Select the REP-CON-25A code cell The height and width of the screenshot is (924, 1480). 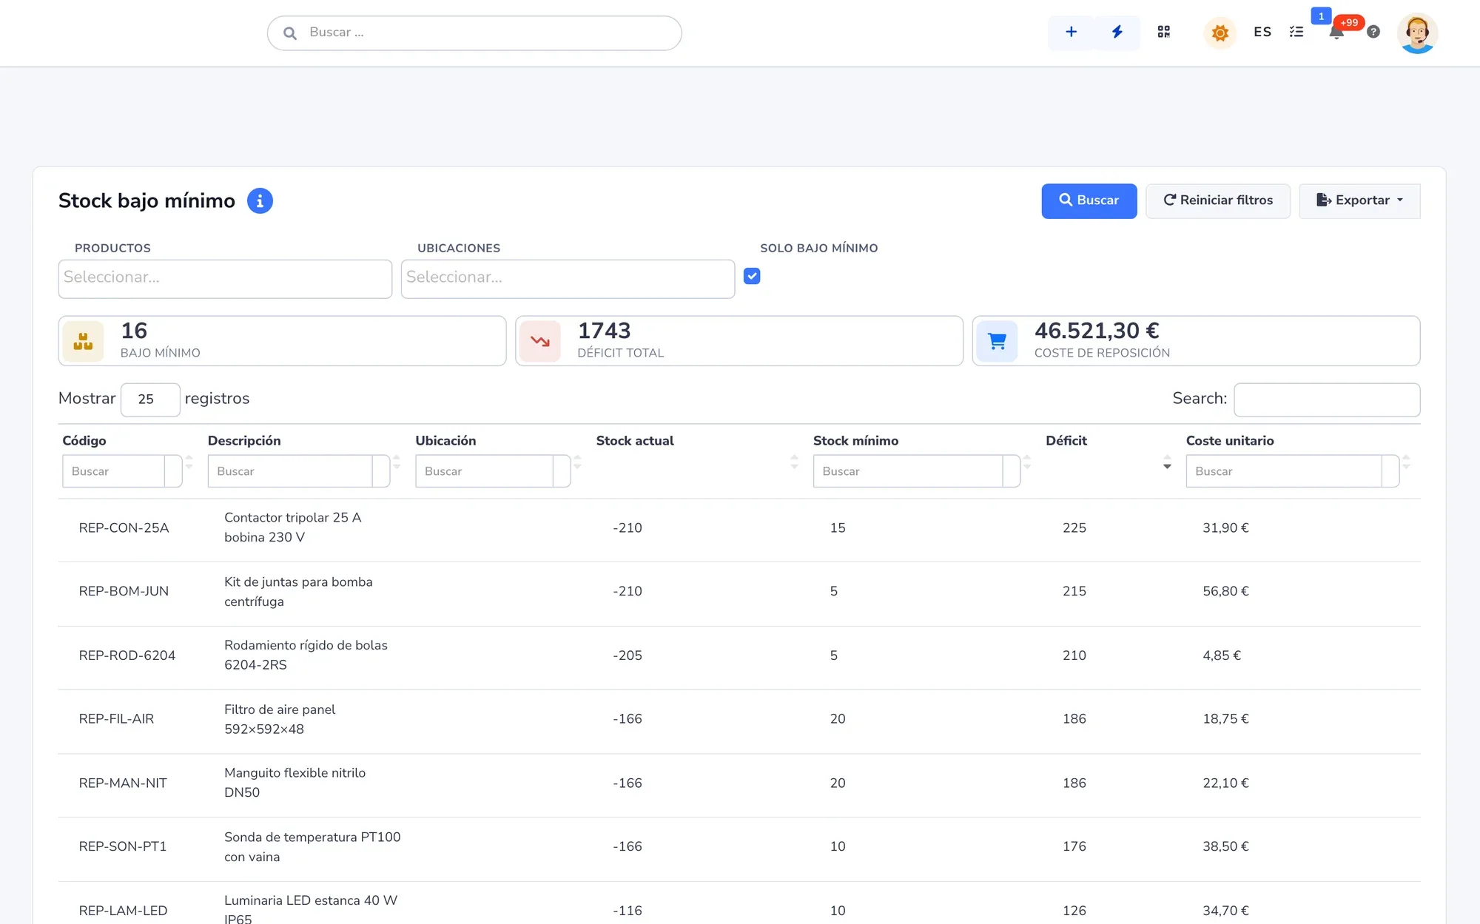coord(124,528)
